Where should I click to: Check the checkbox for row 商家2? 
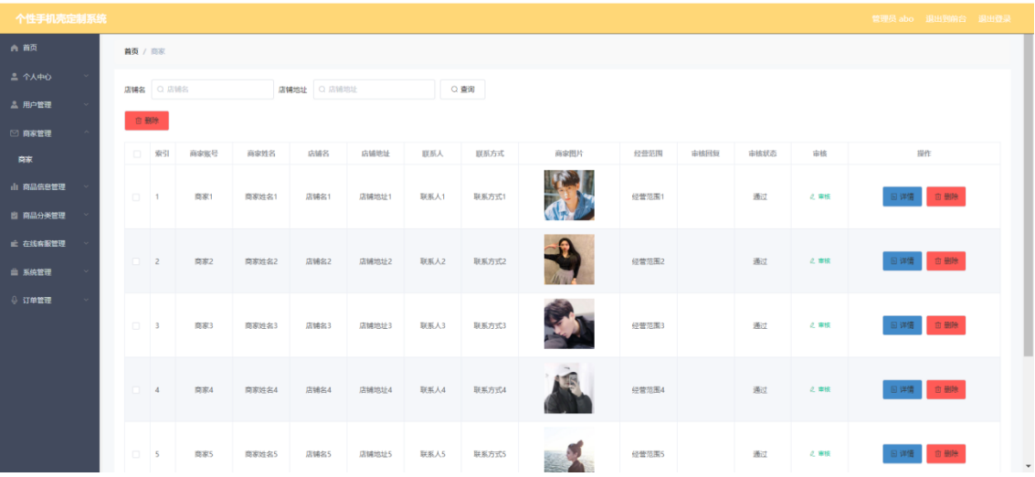tap(137, 261)
